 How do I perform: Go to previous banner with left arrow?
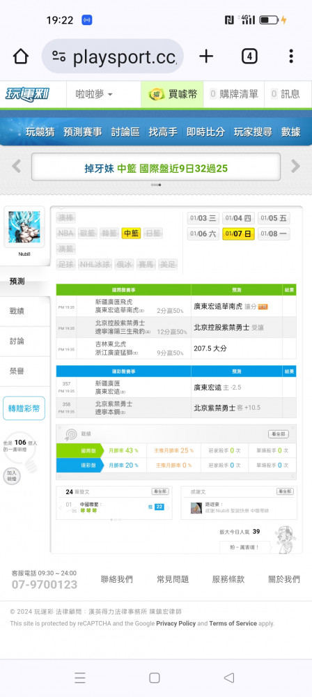pyautogui.click(x=17, y=167)
